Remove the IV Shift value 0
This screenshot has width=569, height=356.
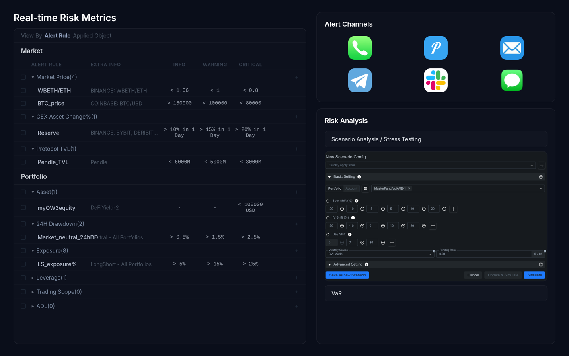[x=383, y=226]
